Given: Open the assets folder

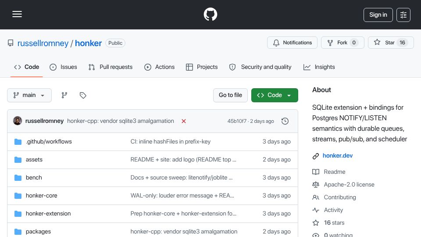Looking at the screenshot, I should (x=34, y=160).
